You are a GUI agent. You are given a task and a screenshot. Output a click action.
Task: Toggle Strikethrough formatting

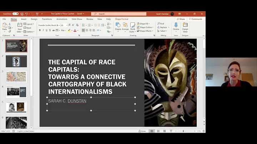tap(54, 30)
